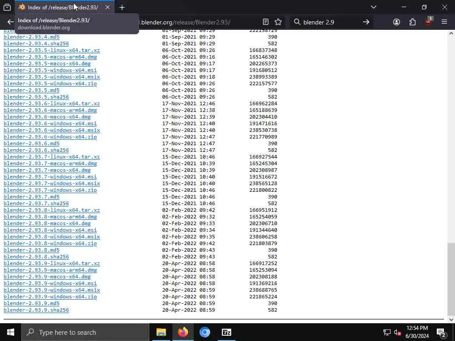Download blender-2.93.5-windows-x64.zip
Image resolution: width=455 pixels, height=341 pixels.
pos(50,83)
